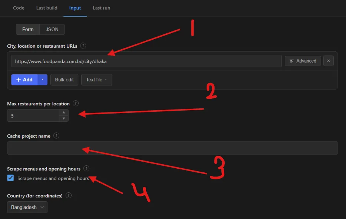Image resolution: width=346 pixels, height=219 pixels.
Task: Click the Max restaurants per location label
Action: (39, 104)
